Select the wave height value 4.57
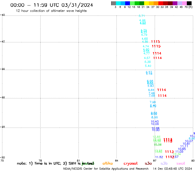This screenshot has height=171, width=195. click(x=147, y=58)
